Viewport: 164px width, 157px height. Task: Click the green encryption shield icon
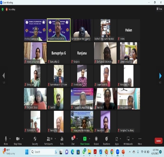click(x=3, y=10)
